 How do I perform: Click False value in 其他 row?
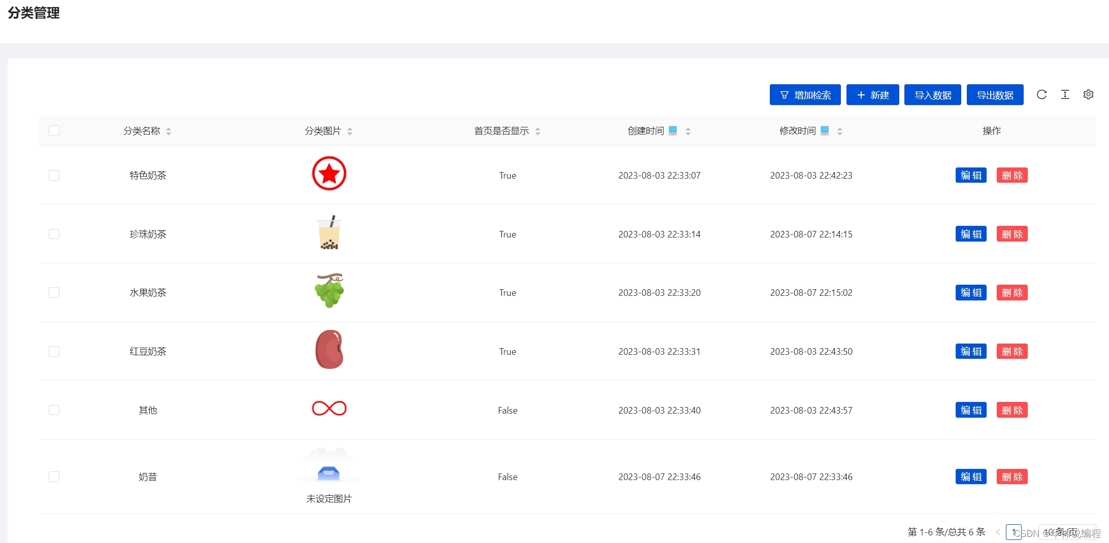pyautogui.click(x=507, y=410)
